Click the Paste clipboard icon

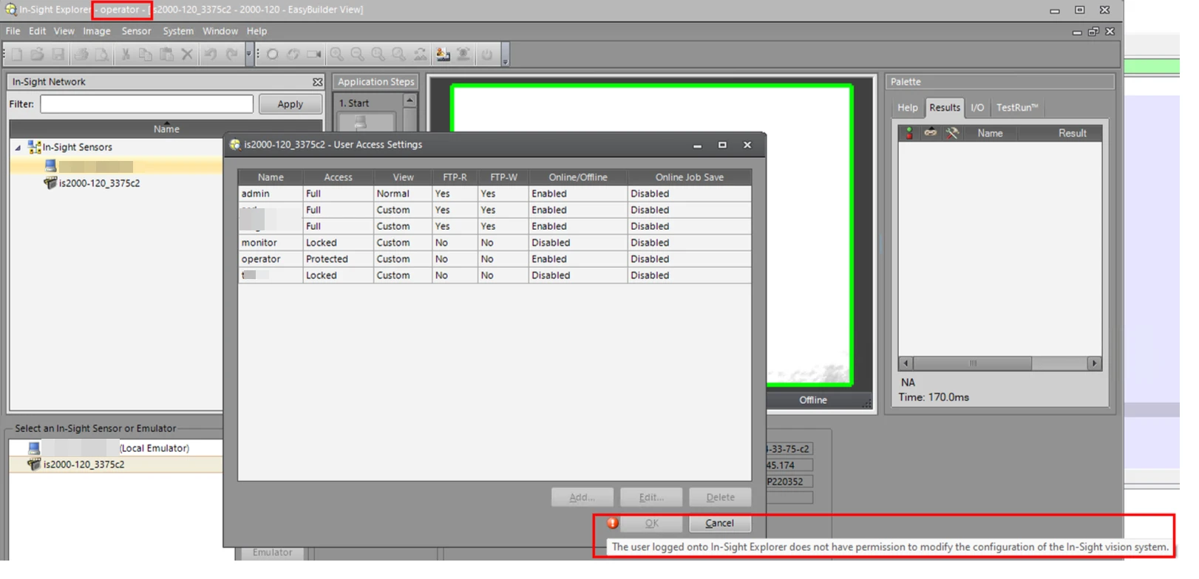tap(166, 55)
